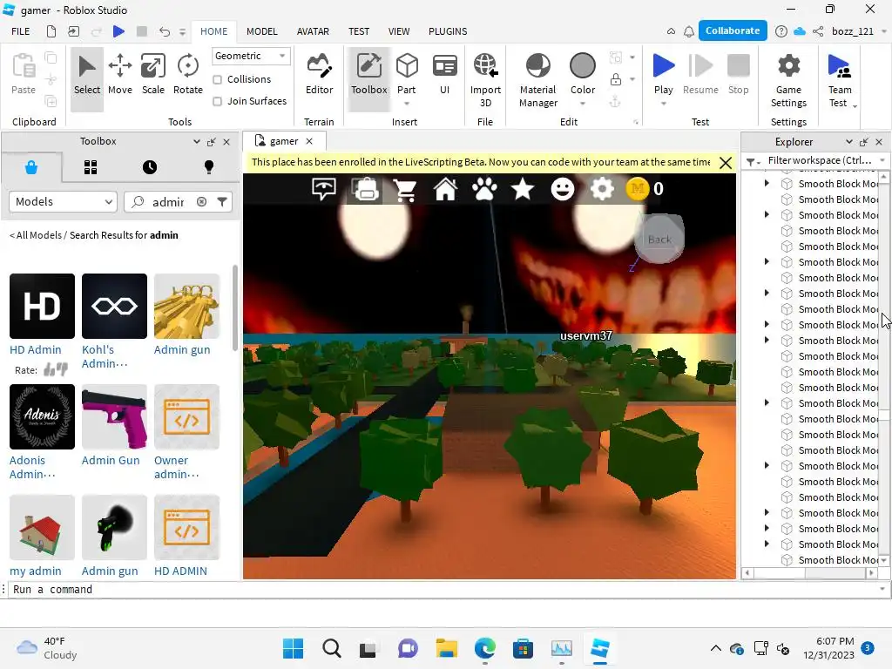Click the Collaborate button
The width and height of the screenshot is (892, 669).
pyautogui.click(x=732, y=30)
